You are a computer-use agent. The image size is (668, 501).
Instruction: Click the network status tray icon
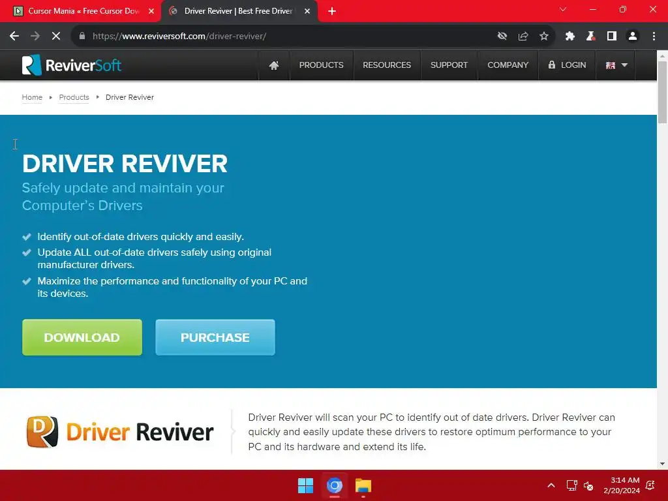(x=571, y=485)
